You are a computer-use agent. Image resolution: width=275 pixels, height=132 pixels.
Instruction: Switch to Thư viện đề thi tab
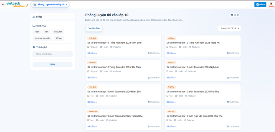[94, 28]
